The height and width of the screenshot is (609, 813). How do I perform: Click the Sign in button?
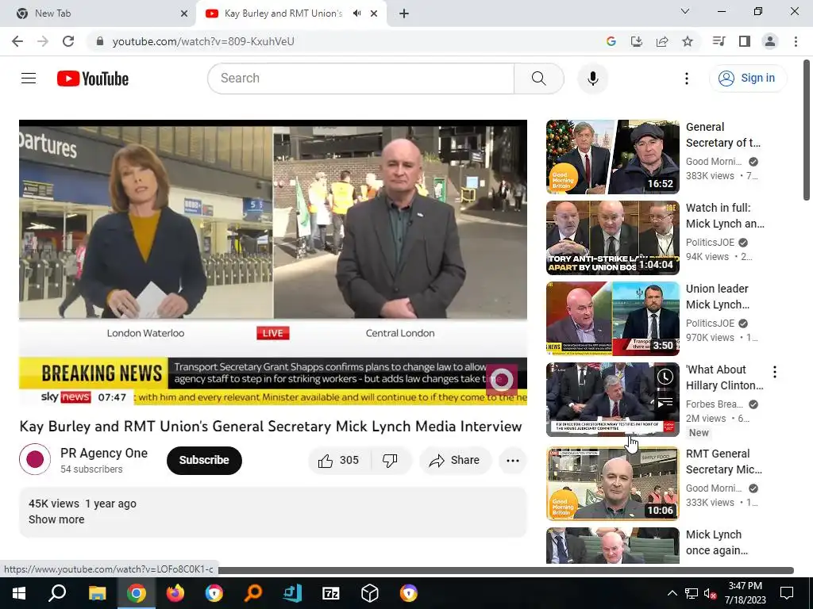pyautogui.click(x=747, y=79)
